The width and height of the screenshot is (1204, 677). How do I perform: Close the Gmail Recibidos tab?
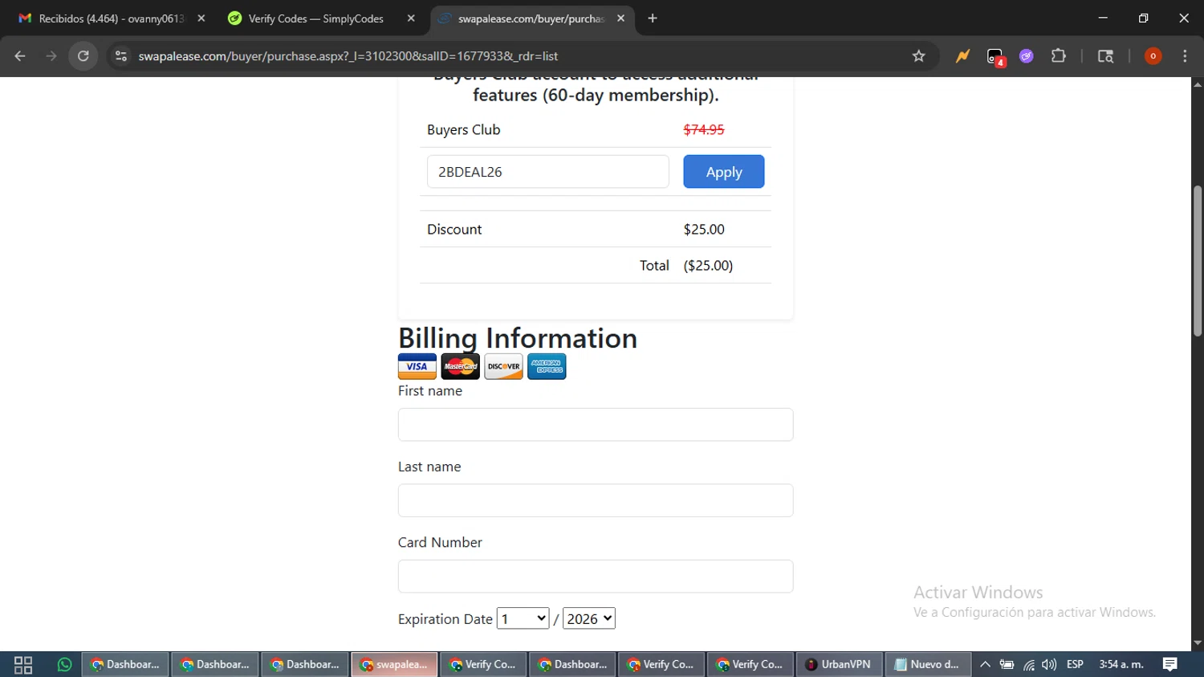point(201,18)
